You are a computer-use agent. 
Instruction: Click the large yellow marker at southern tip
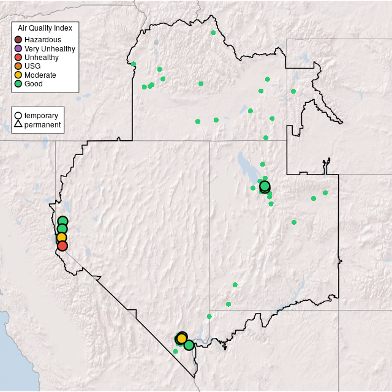[x=181, y=338]
